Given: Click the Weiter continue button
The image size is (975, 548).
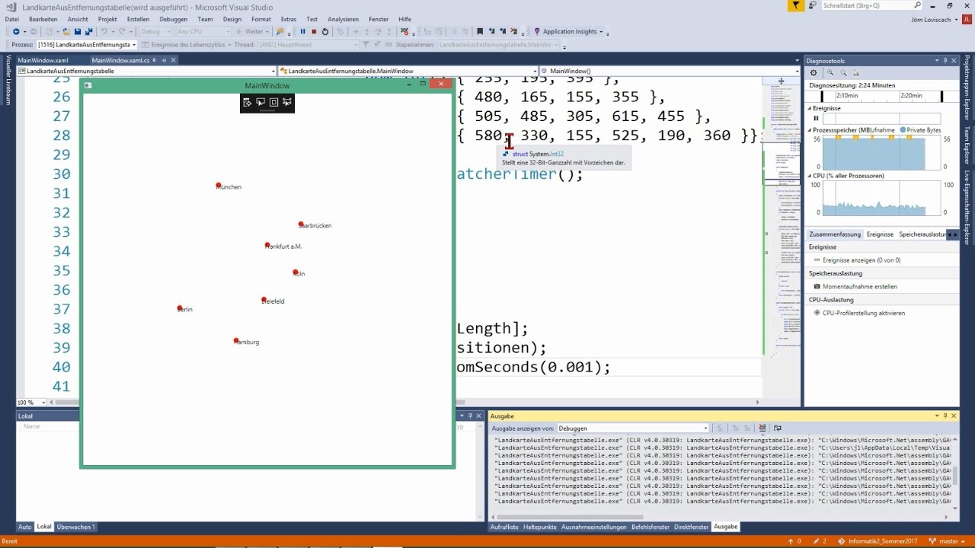Looking at the screenshot, I should [250, 31].
